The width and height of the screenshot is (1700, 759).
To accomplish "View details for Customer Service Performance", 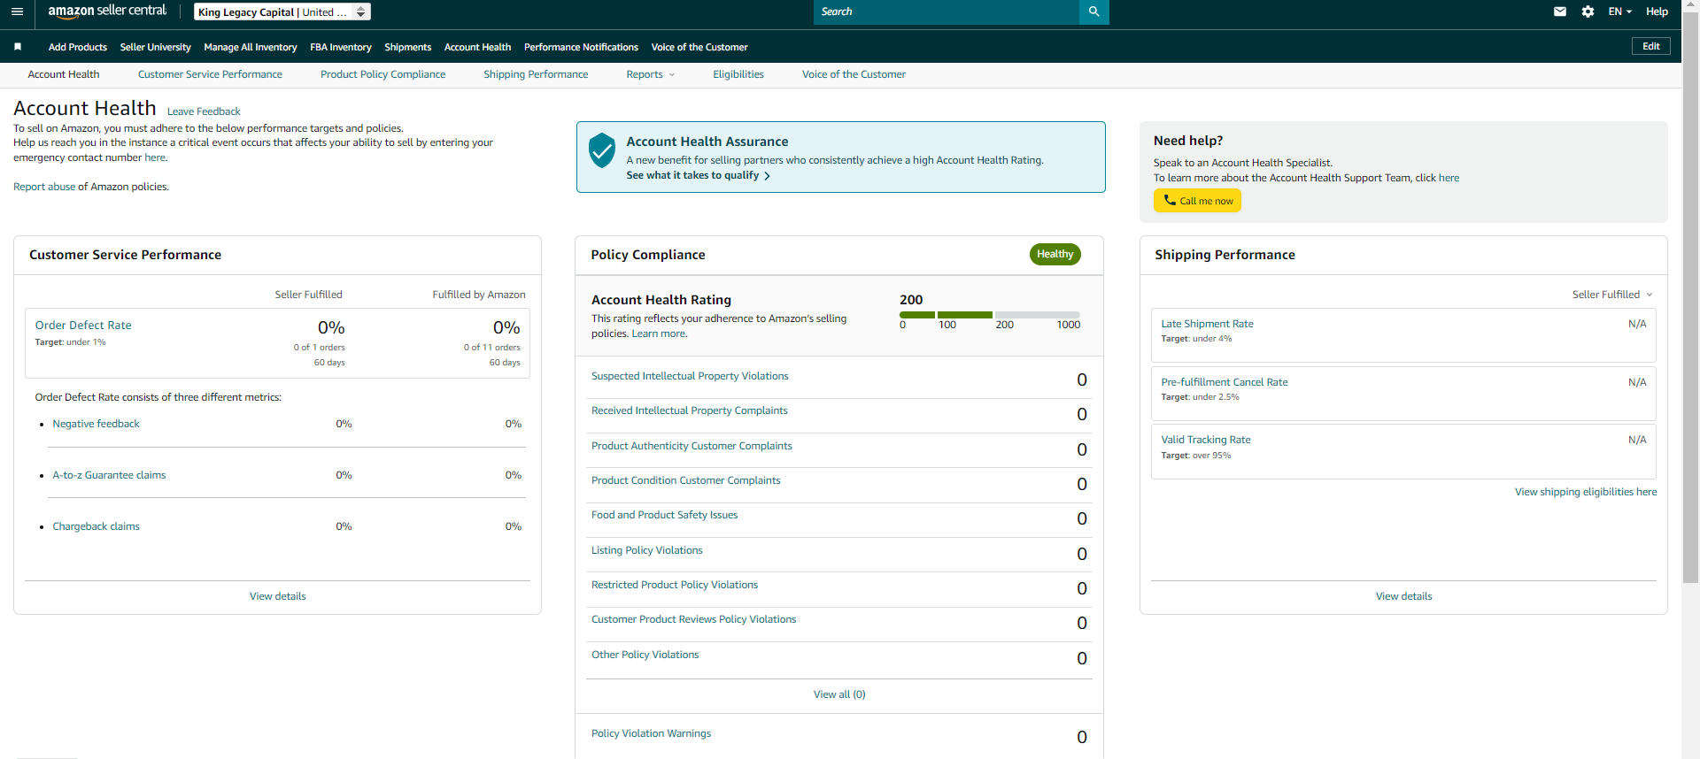I will click(278, 596).
